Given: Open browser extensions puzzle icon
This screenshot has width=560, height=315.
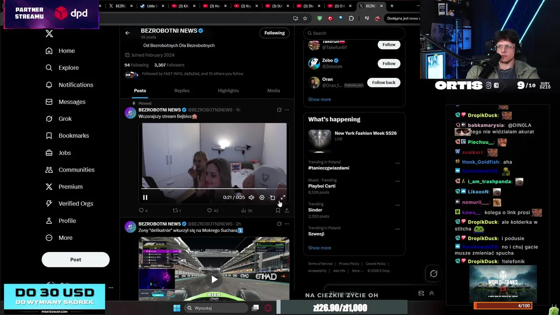Looking at the screenshot, I should click(x=351, y=18).
